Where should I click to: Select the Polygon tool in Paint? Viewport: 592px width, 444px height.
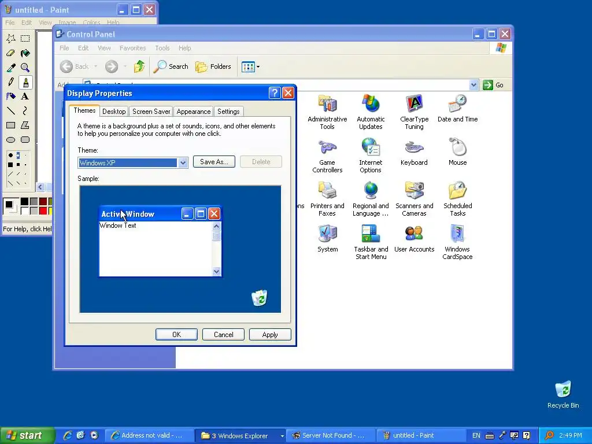(25, 125)
